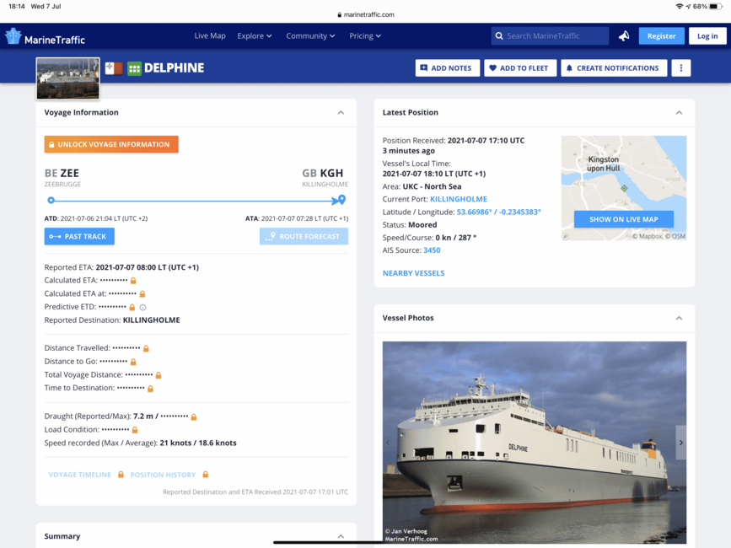Image resolution: width=731 pixels, height=548 pixels.
Task: Tap the Wi-Fi icon in status bar
Action: click(680, 6)
